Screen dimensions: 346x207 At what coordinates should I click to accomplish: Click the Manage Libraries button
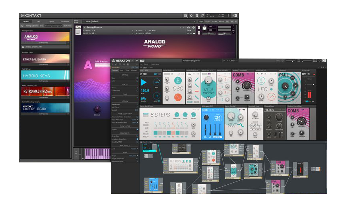pos(32,26)
